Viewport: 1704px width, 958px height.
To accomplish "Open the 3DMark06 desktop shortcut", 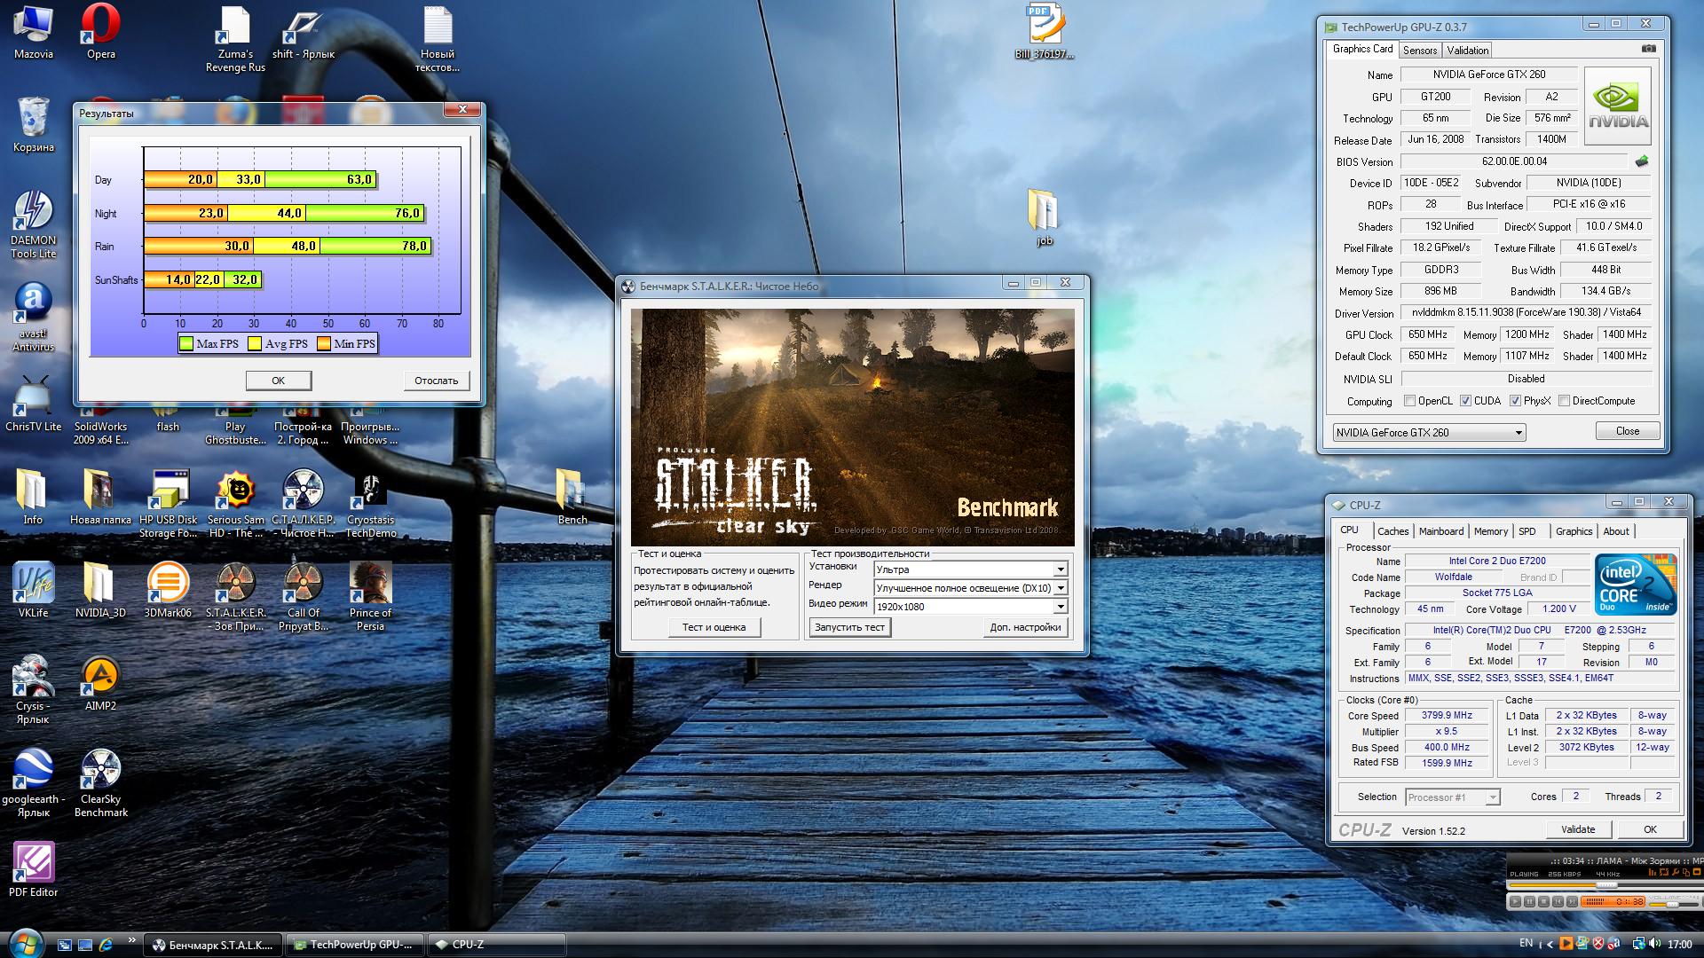I will (168, 591).
